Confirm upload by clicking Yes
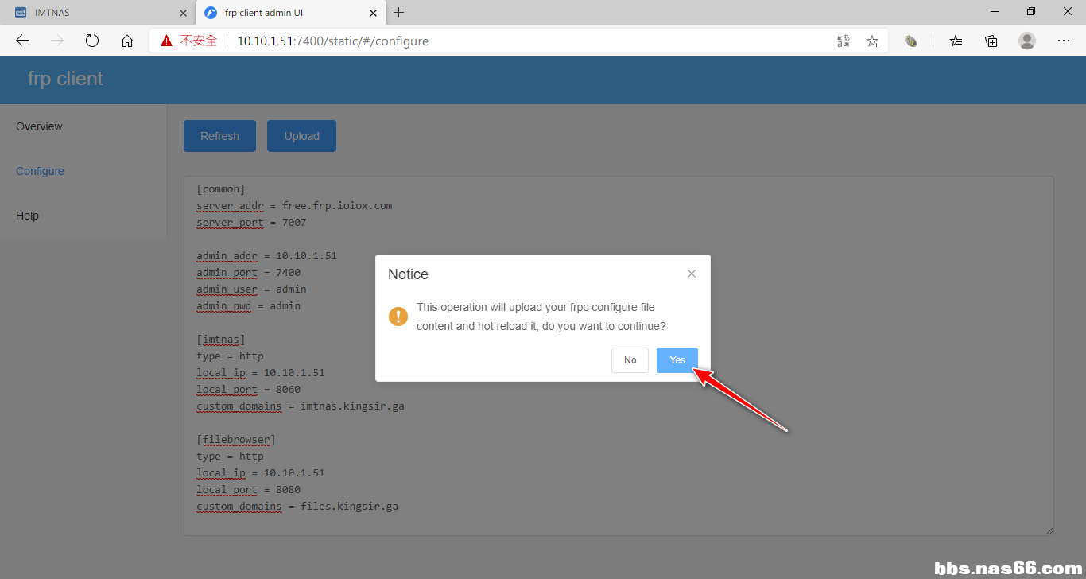Viewport: 1086px width, 579px height. (x=677, y=360)
